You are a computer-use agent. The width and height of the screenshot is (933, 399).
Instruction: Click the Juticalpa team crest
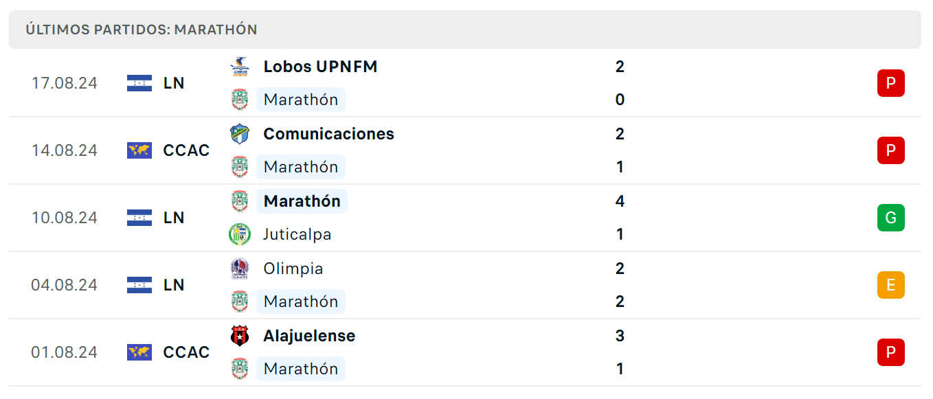pyautogui.click(x=240, y=234)
